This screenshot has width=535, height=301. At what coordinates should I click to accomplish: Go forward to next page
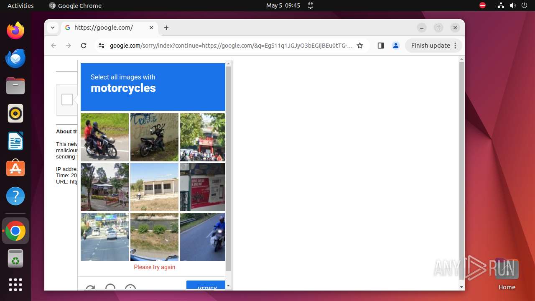(69, 46)
